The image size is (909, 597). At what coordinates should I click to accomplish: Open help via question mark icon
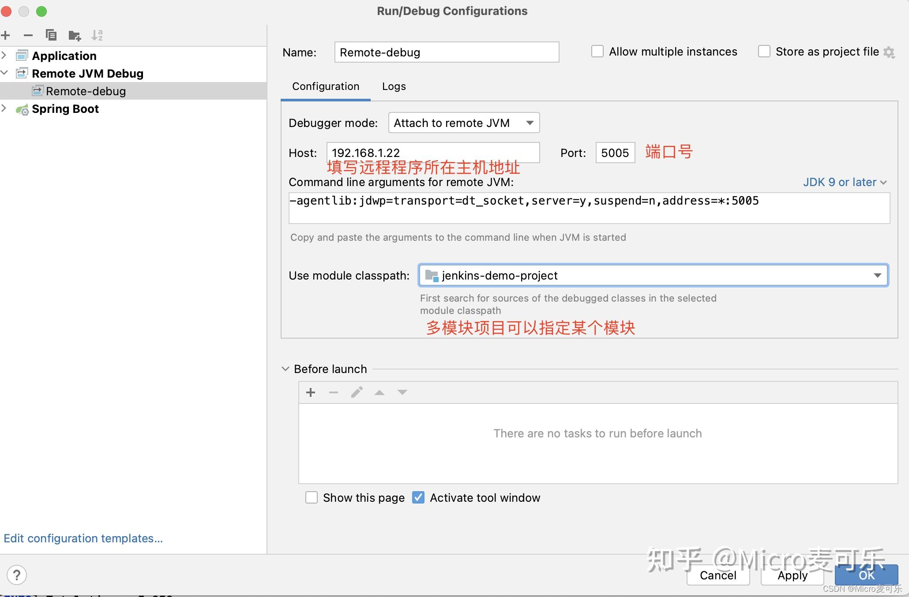click(x=17, y=575)
